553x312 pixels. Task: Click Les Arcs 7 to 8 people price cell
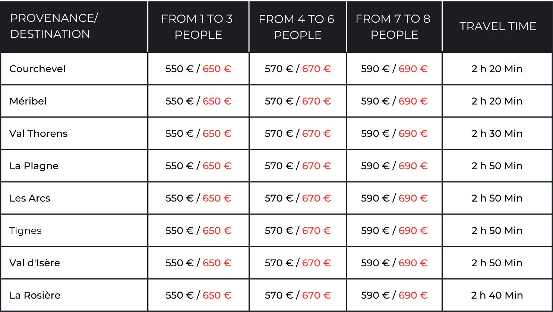coord(394,198)
